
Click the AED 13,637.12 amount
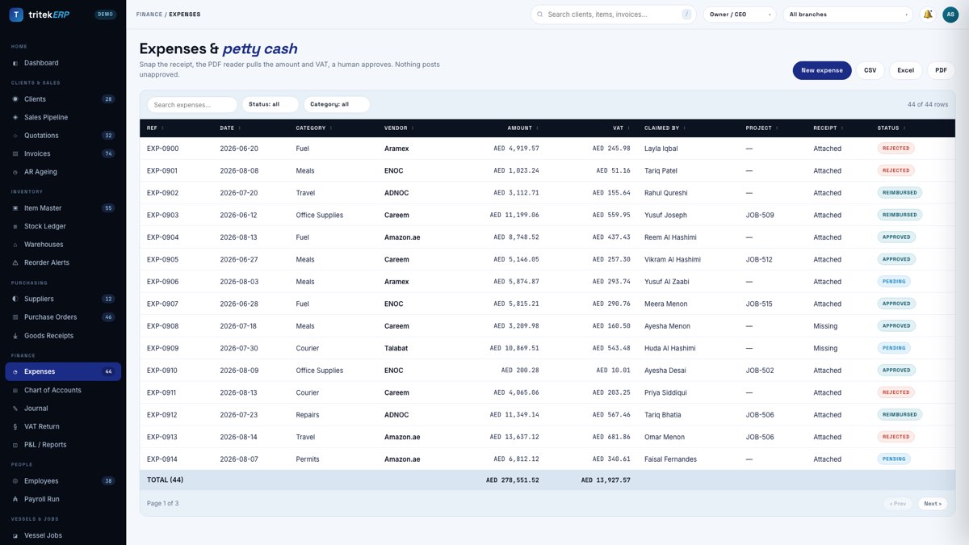[514, 437]
